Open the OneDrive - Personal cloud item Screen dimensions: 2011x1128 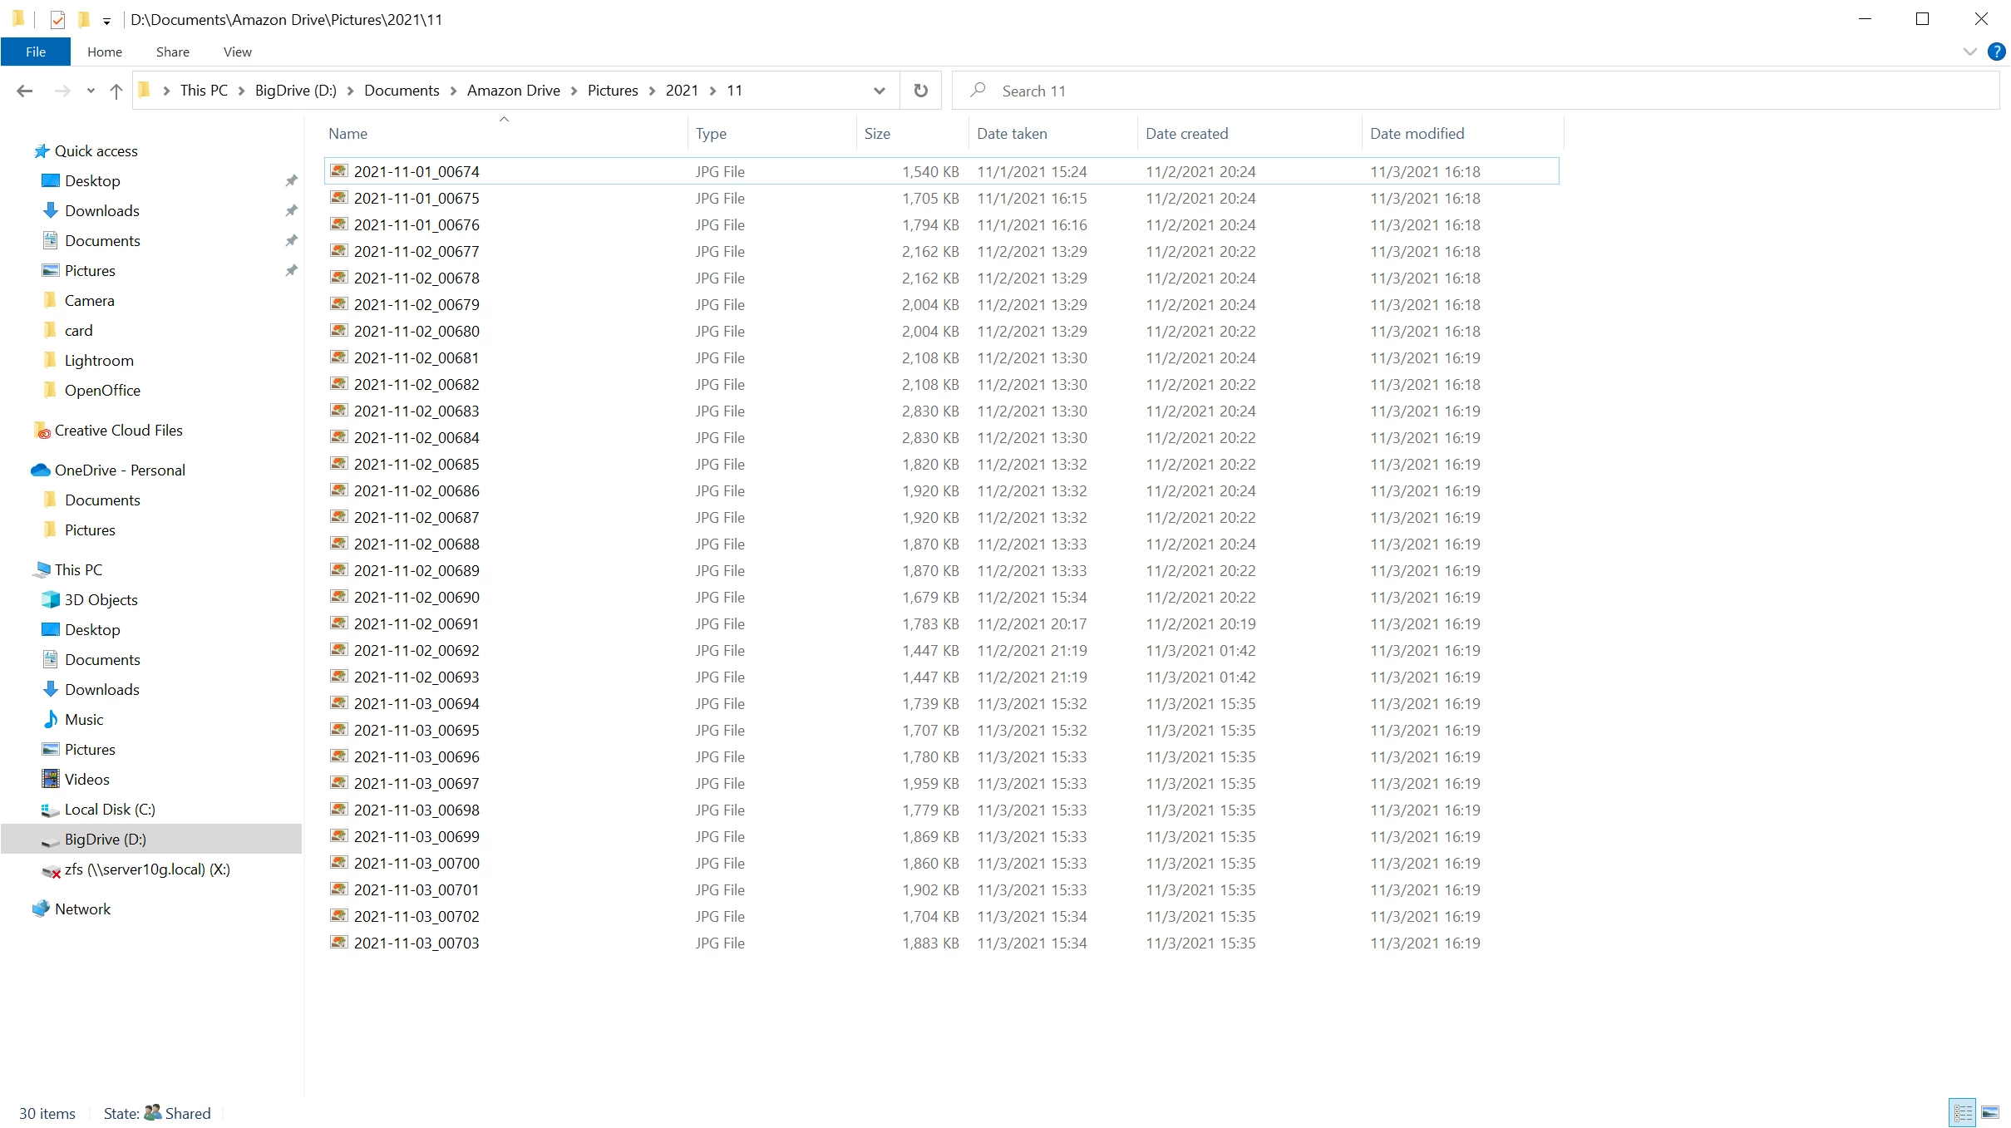tap(119, 470)
